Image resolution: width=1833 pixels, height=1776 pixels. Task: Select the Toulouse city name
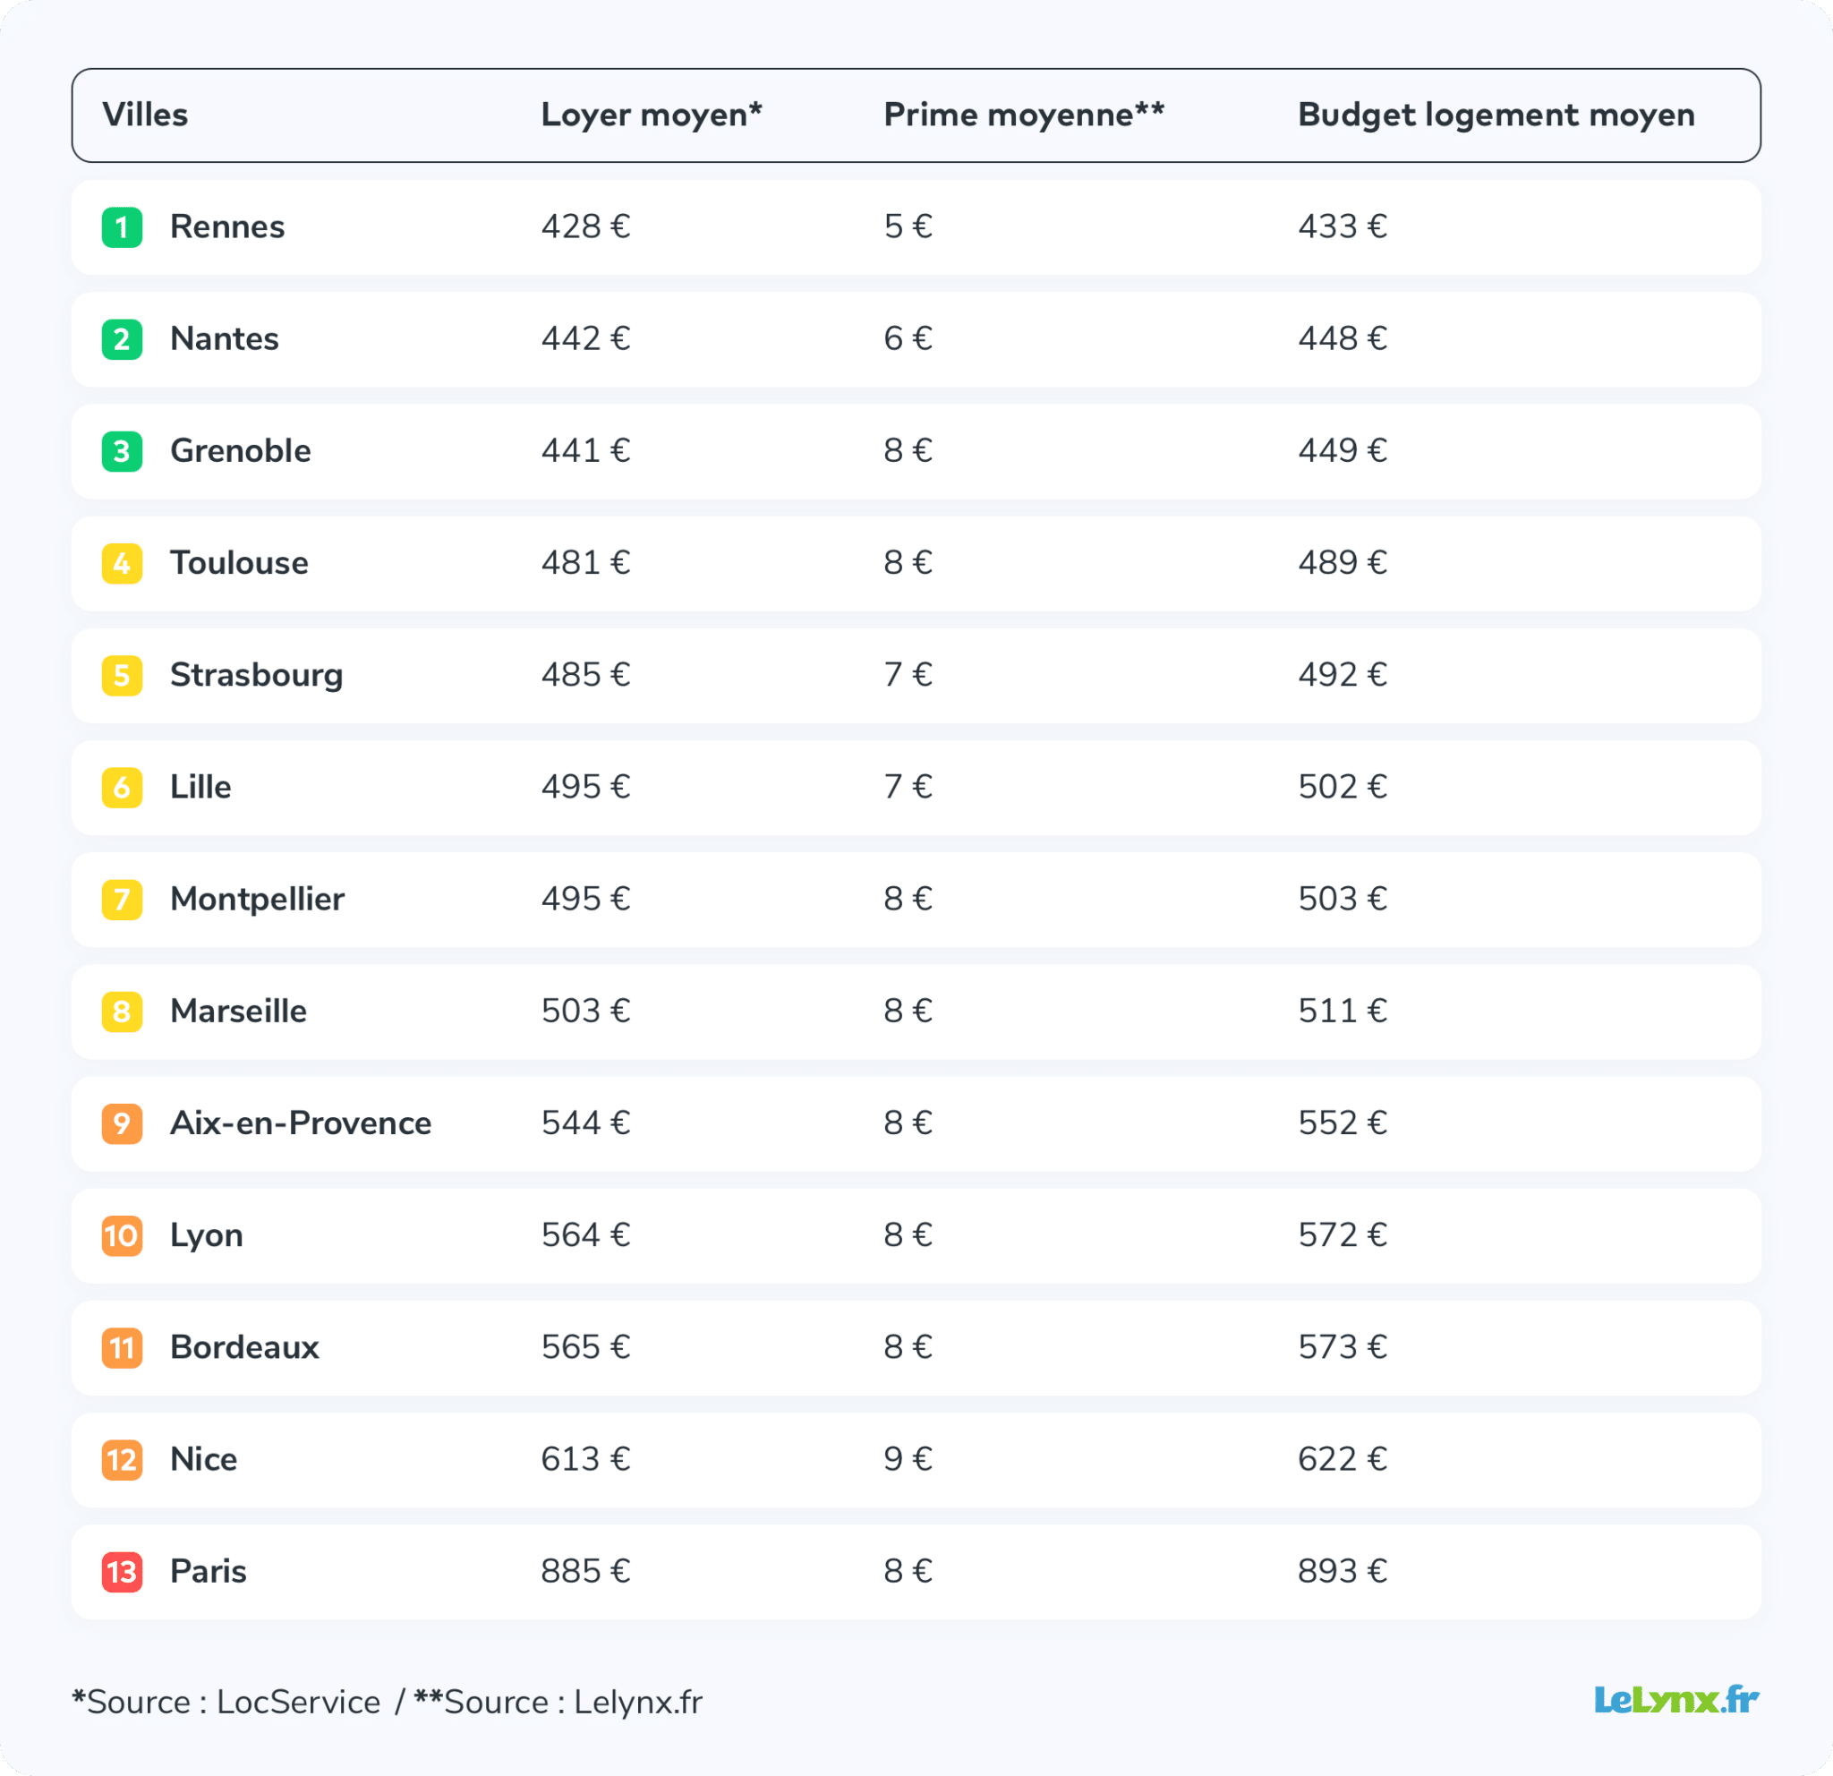[238, 563]
